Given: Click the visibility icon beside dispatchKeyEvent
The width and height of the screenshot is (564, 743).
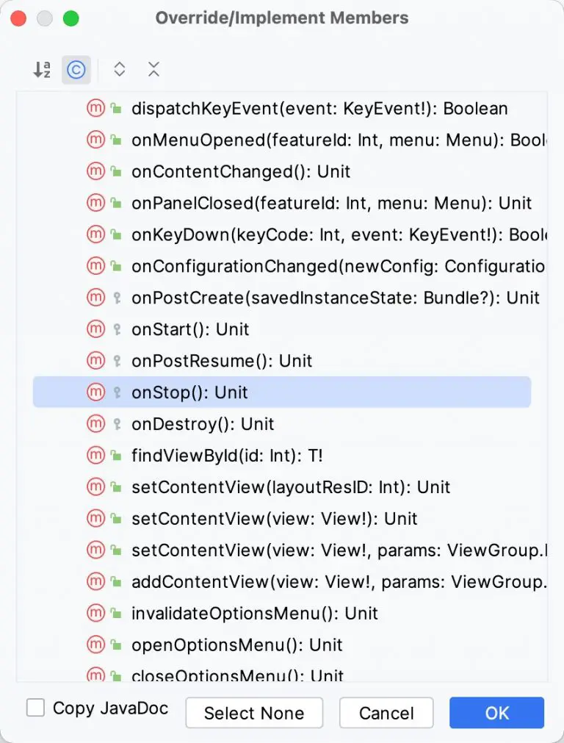Looking at the screenshot, I should (x=116, y=107).
